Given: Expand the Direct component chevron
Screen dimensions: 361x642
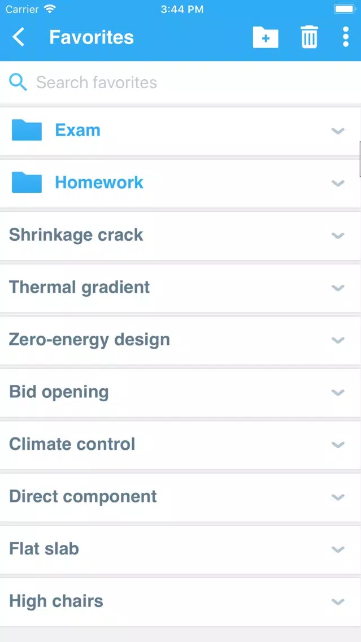Looking at the screenshot, I should 338,497.
